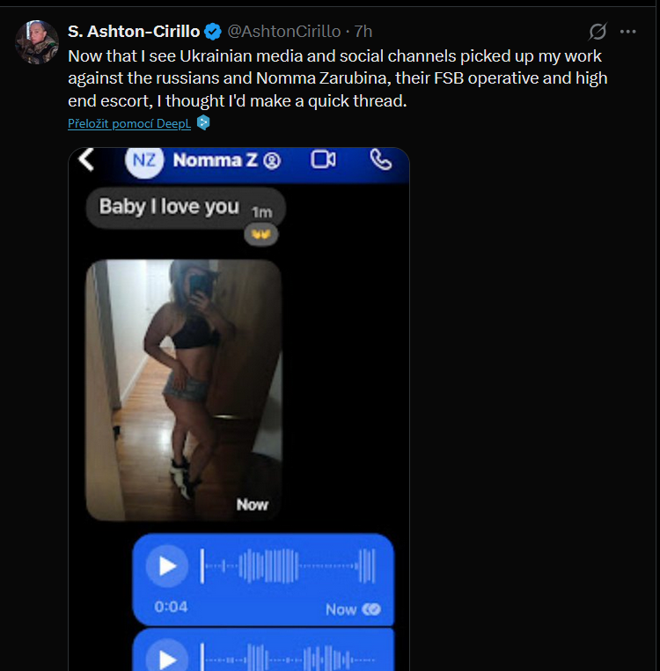Open the three-dot more options menu
The width and height of the screenshot is (660, 671).
(627, 32)
